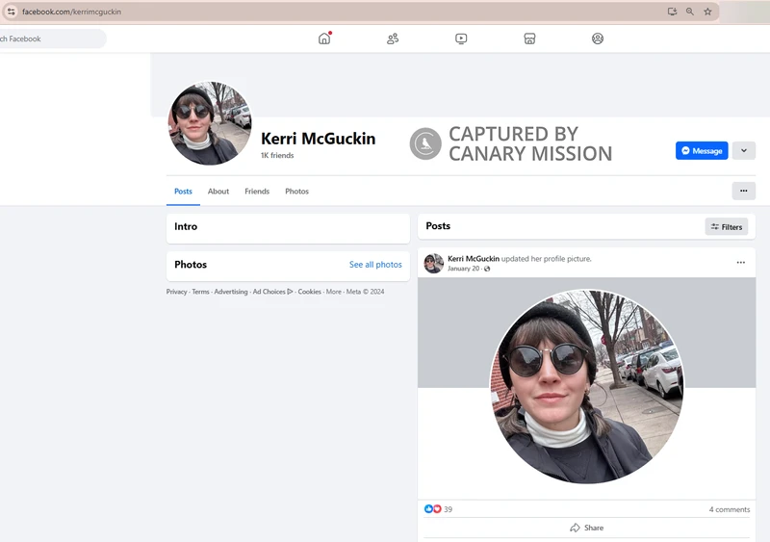Image resolution: width=770 pixels, height=542 pixels.
Task: View site information icon beside the URL
Action: pos(12,12)
